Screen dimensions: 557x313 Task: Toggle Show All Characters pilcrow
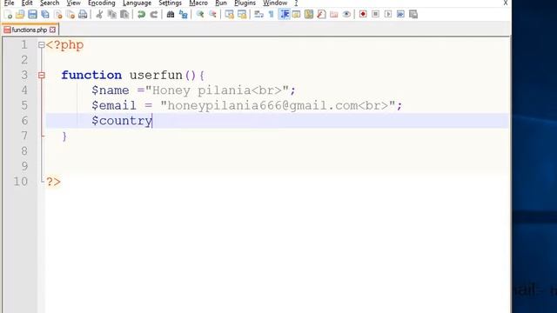(x=272, y=14)
